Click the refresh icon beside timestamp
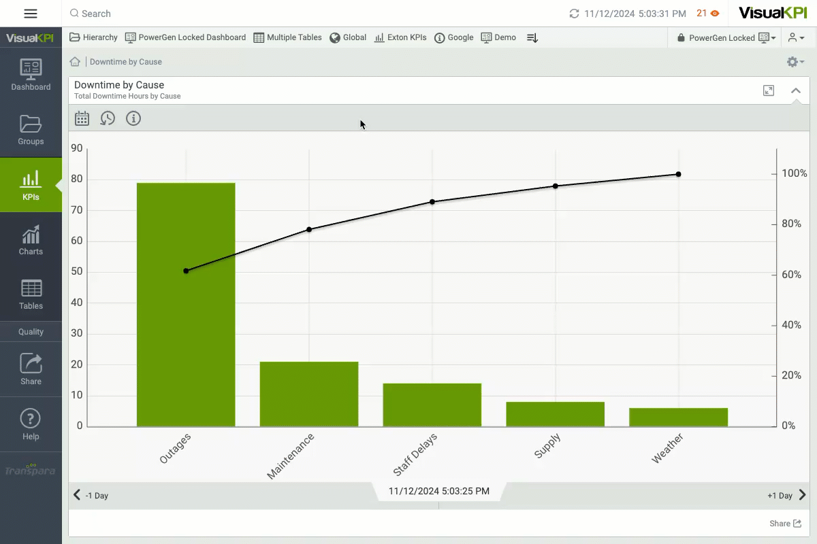The height and width of the screenshot is (544, 817). (x=575, y=14)
